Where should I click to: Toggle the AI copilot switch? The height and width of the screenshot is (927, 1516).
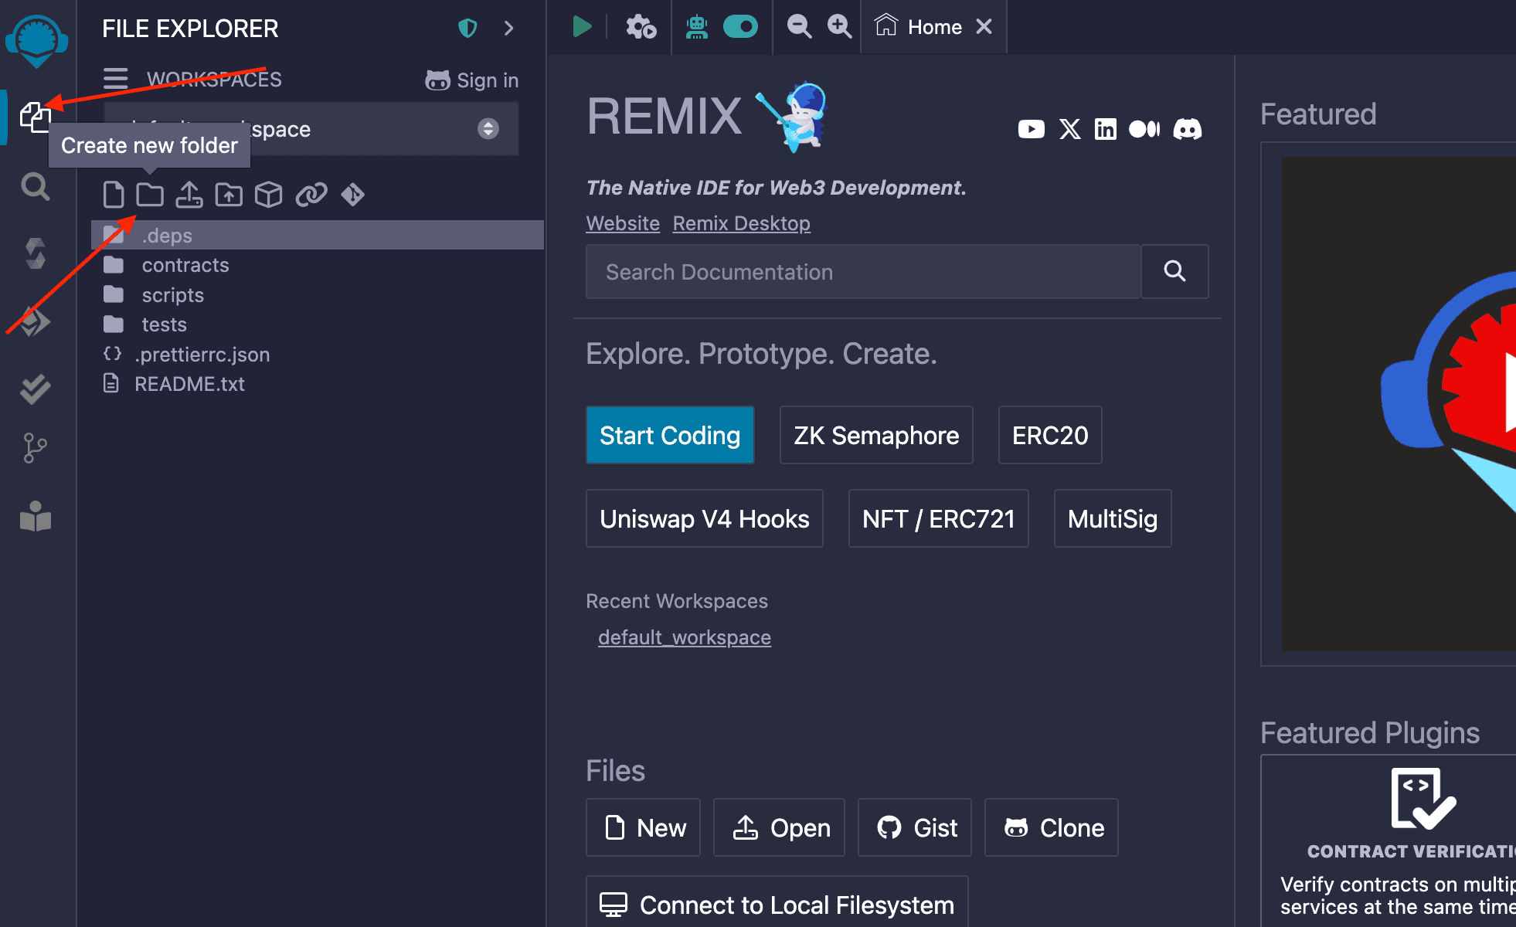(x=740, y=27)
